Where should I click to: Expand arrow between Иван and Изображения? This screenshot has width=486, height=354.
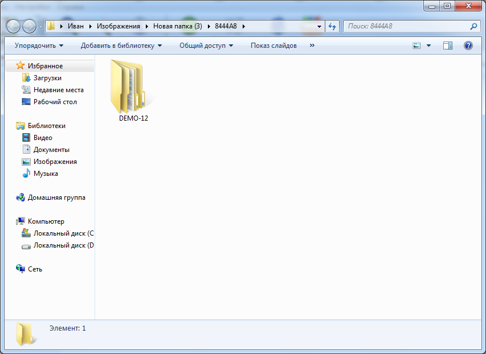coord(90,26)
